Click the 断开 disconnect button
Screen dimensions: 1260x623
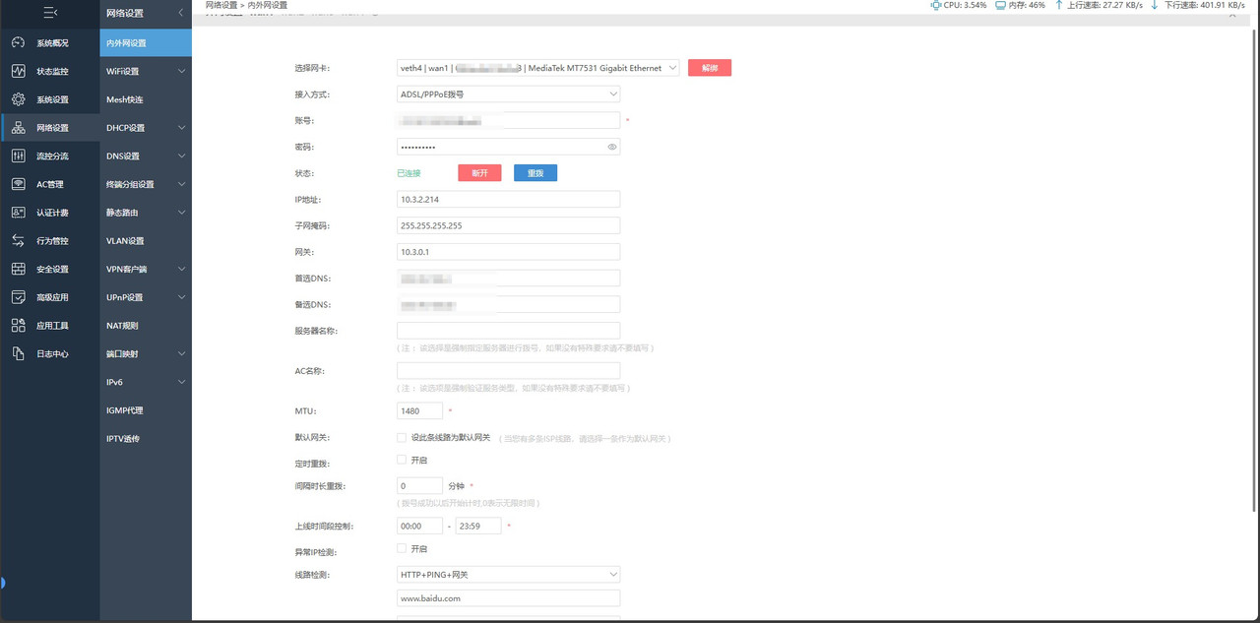479,173
